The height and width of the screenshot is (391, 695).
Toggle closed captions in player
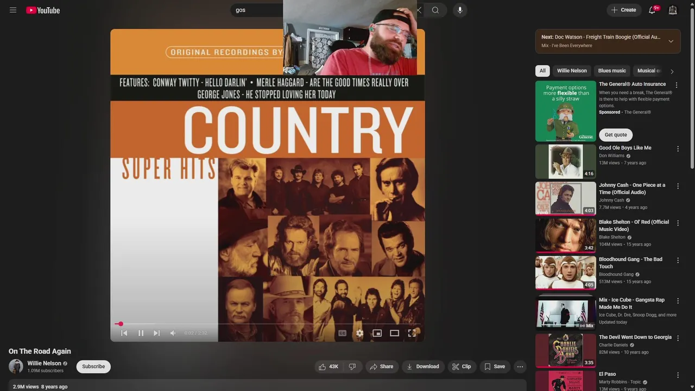(x=343, y=333)
